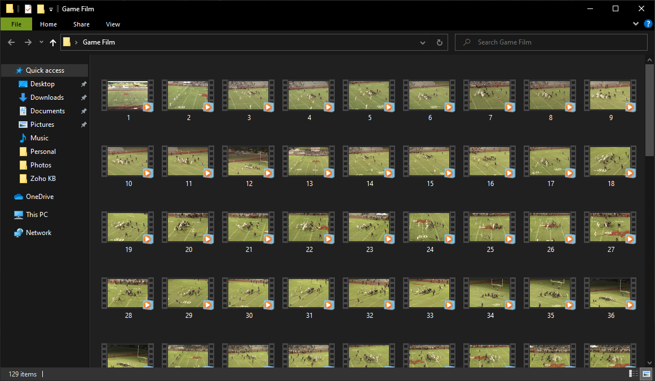Click New folder quick access icon
655x381 pixels.
coord(41,9)
